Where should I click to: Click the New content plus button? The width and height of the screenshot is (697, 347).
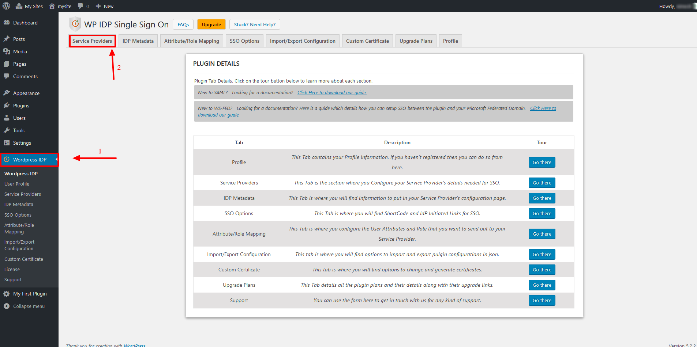(x=105, y=6)
